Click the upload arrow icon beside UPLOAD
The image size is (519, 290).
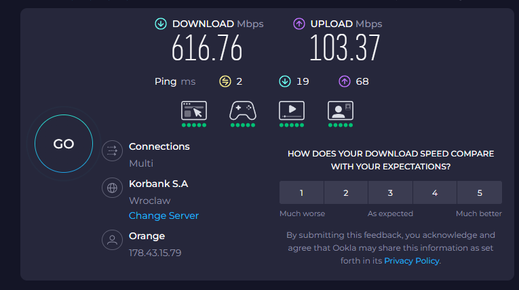[x=299, y=24]
